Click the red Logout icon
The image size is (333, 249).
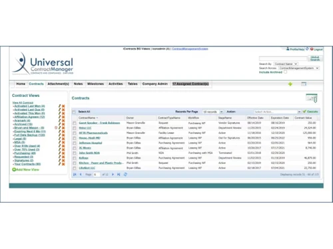pos(312,49)
